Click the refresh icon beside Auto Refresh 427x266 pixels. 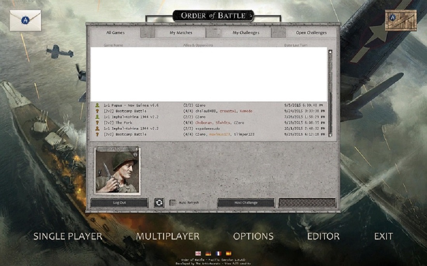coord(159,202)
